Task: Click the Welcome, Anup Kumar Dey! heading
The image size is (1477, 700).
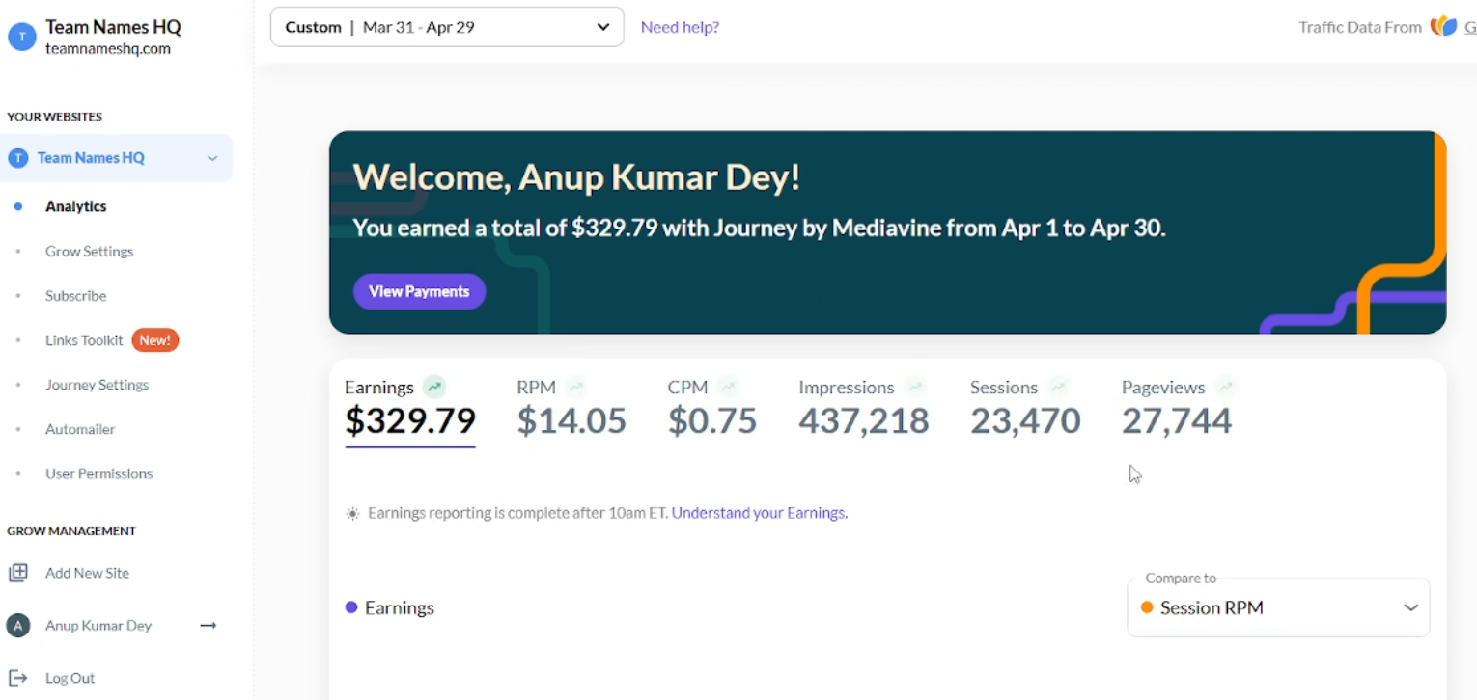Action: [x=576, y=177]
